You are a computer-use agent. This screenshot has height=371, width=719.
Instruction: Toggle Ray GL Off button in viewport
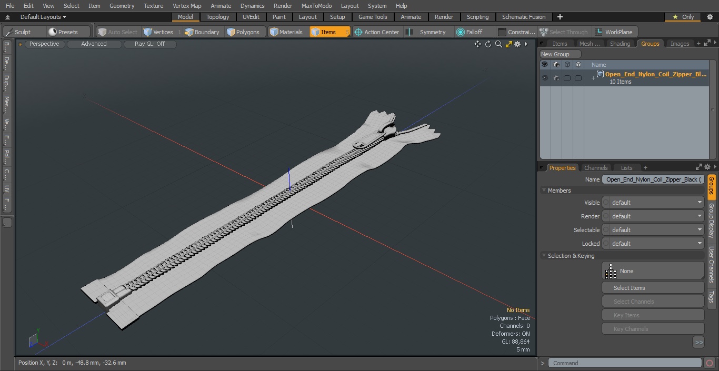pos(149,44)
